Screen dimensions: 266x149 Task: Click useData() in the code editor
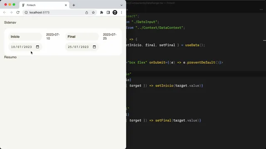(x=194, y=45)
